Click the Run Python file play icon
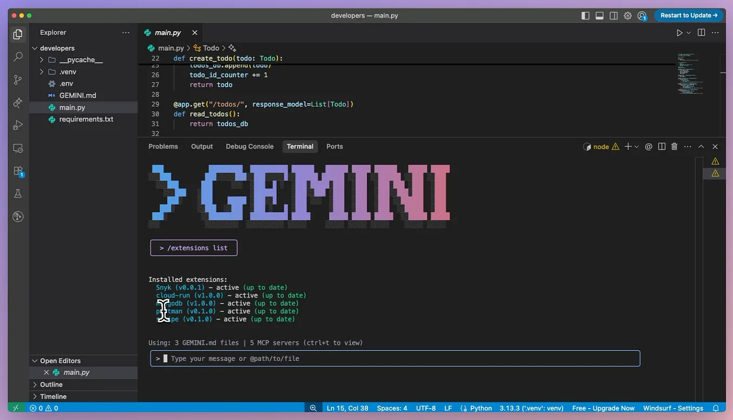Viewport: 733px width, 420px height. point(680,33)
